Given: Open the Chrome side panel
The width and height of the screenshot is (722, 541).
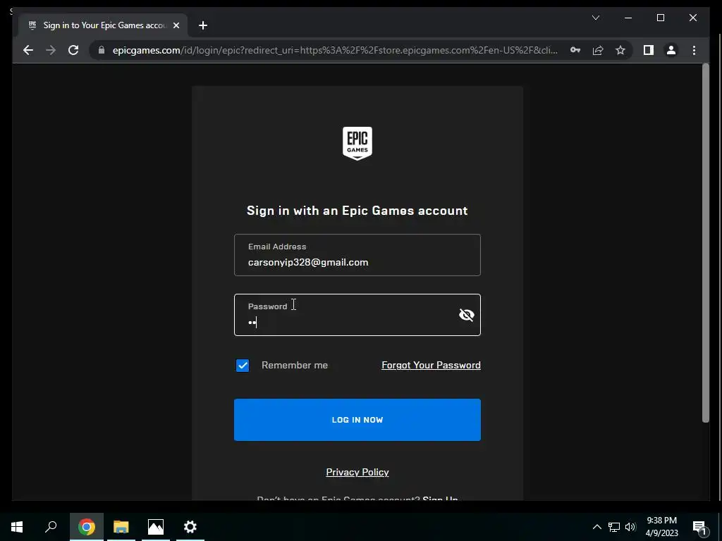Looking at the screenshot, I should click(x=649, y=50).
